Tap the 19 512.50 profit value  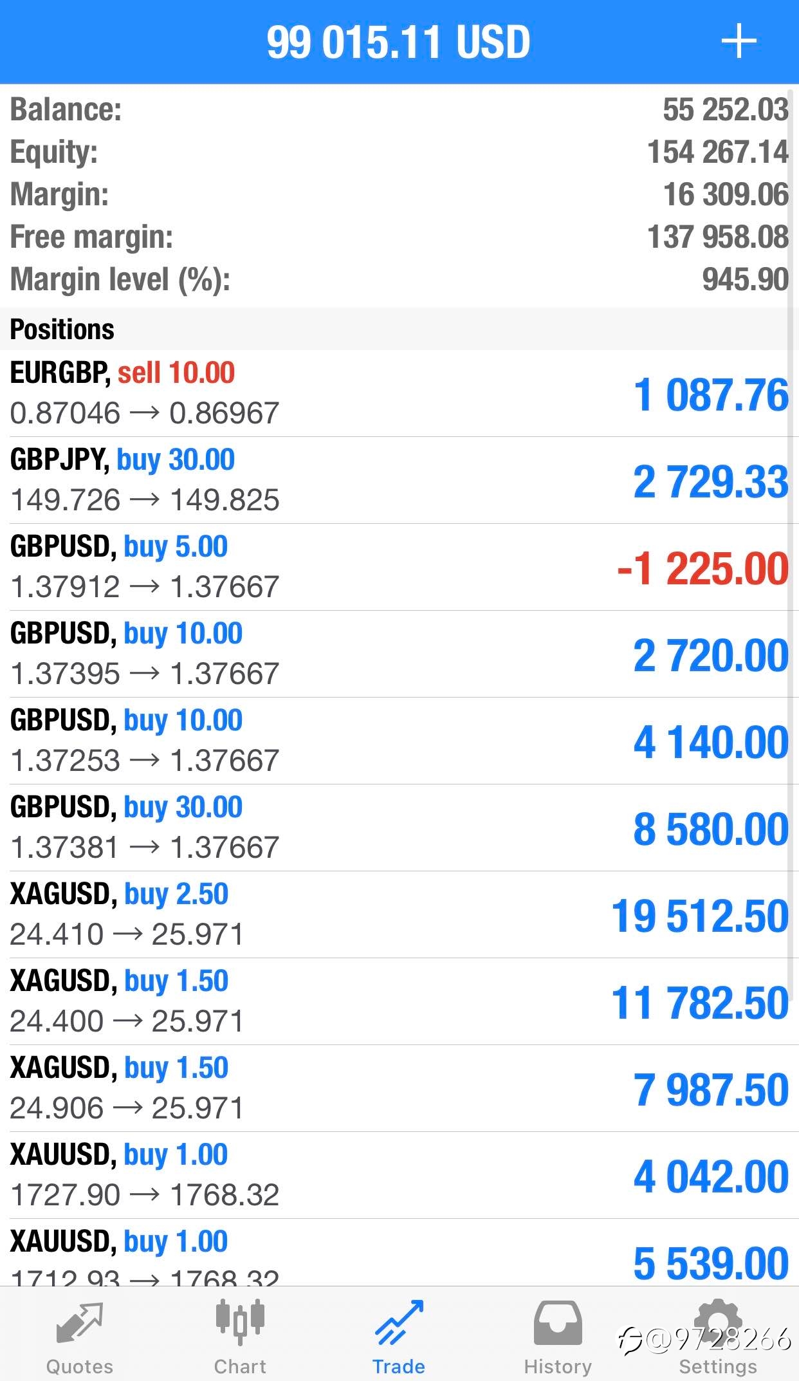coord(700,916)
